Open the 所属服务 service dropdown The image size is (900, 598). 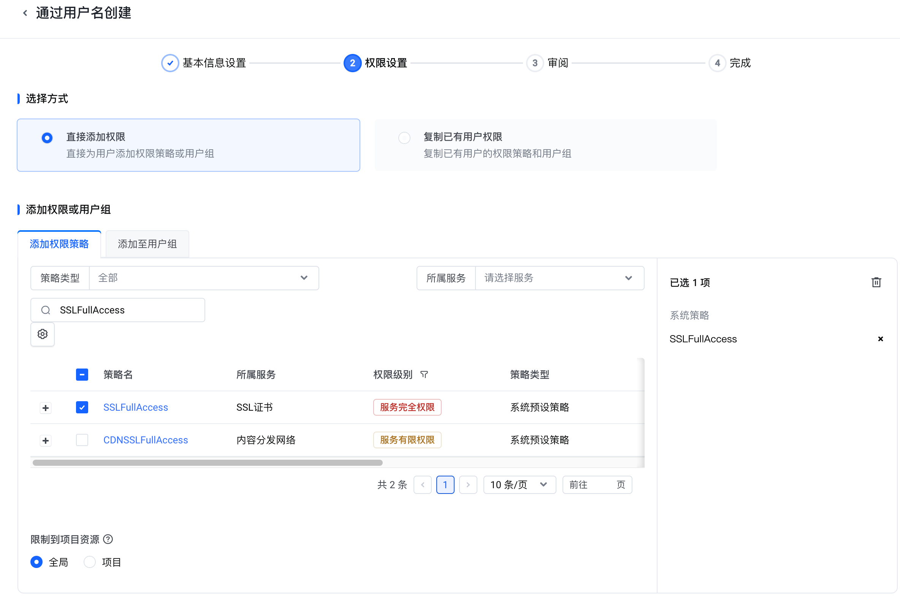tap(559, 278)
